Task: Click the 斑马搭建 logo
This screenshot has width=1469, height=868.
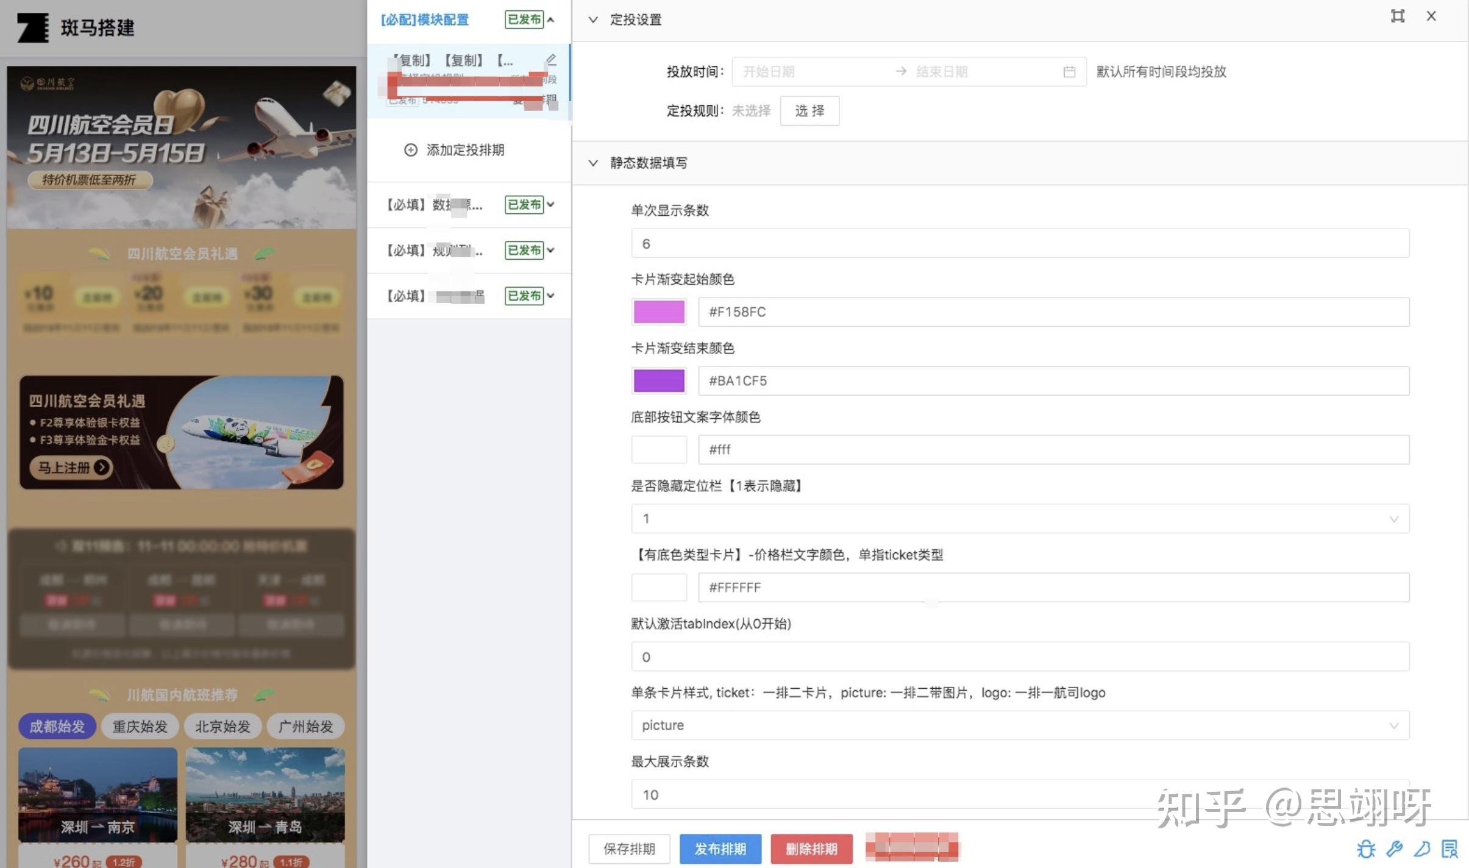Action: (33, 27)
